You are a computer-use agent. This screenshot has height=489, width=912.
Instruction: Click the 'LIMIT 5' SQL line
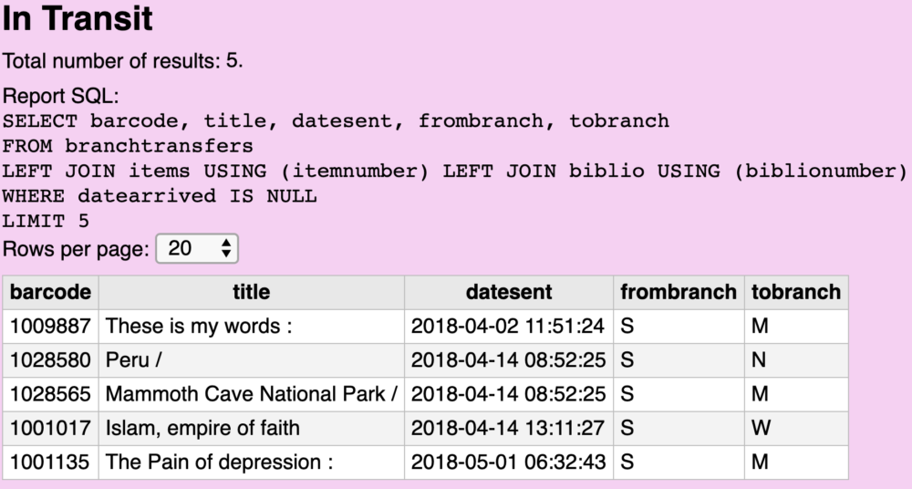(x=46, y=221)
